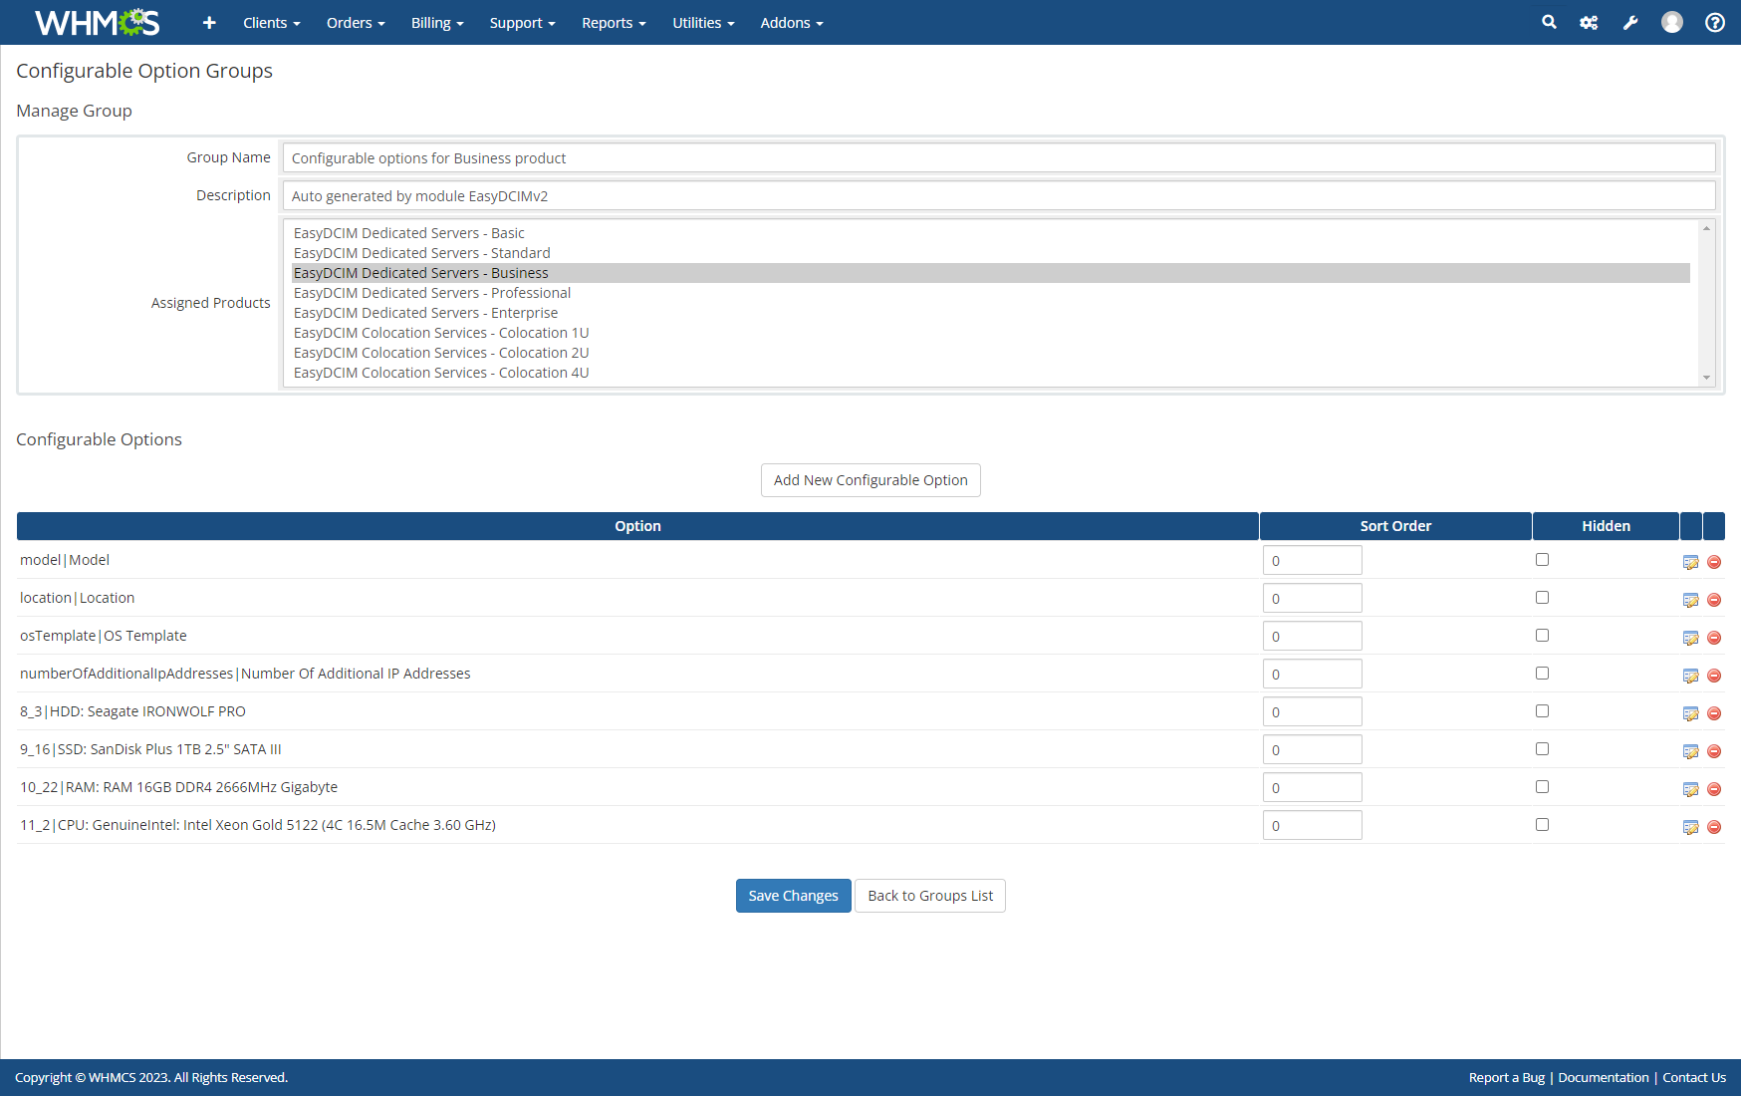The image size is (1741, 1096).
Task: Delete the HDD Seagate IRONWOLF option
Action: tap(1714, 713)
